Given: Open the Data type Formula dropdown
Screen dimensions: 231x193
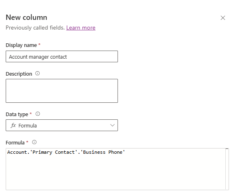Looking at the screenshot, I should 62,125.
